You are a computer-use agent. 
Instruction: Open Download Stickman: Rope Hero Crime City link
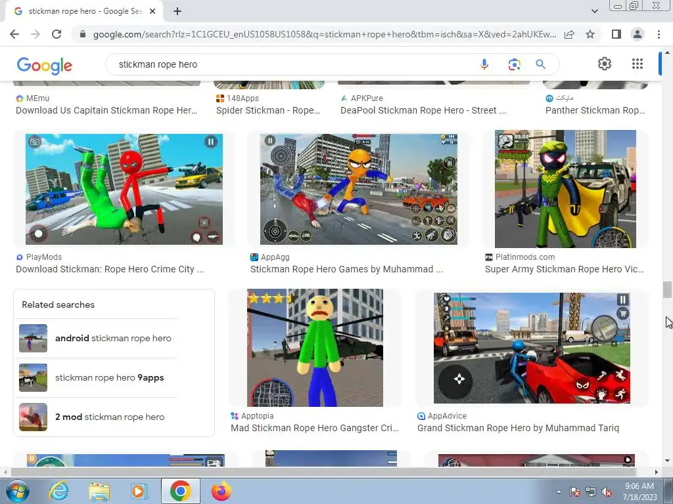tap(110, 269)
